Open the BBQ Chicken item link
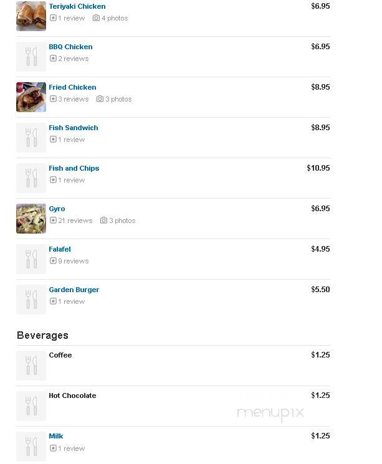Viewport: 382px width, 464px height. 70,47
